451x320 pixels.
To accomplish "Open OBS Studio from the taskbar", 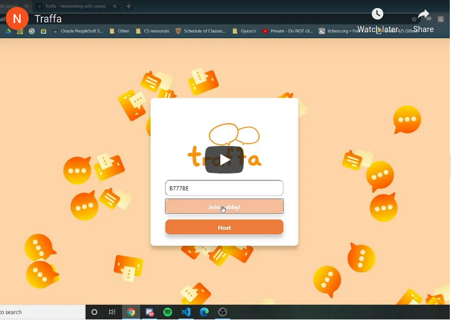I will pyautogui.click(x=222, y=312).
